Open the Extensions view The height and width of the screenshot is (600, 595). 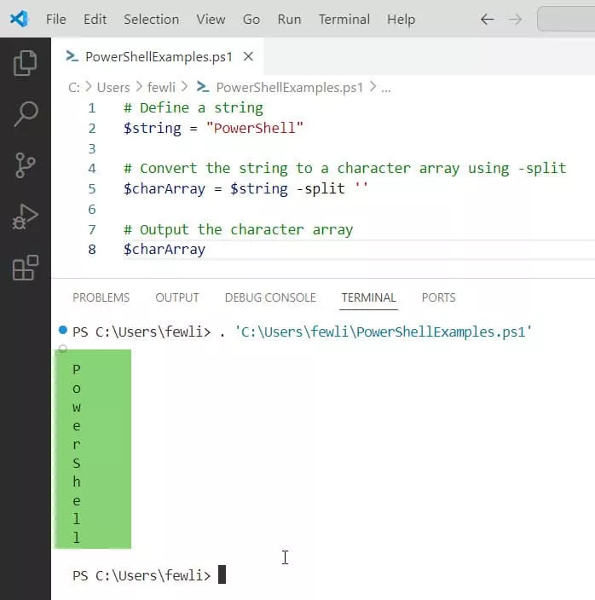coord(26,268)
